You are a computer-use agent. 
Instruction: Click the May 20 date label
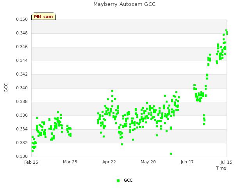pos(148,162)
